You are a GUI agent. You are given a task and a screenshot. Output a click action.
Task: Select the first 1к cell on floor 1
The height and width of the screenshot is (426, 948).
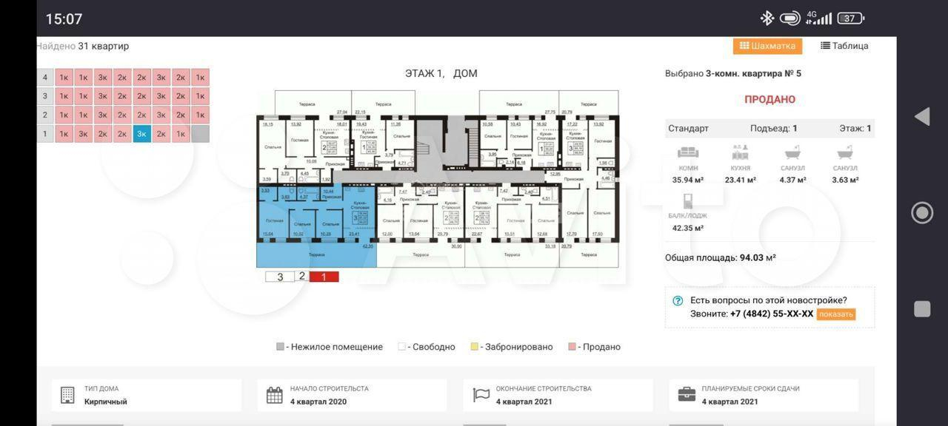click(x=64, y=134)
